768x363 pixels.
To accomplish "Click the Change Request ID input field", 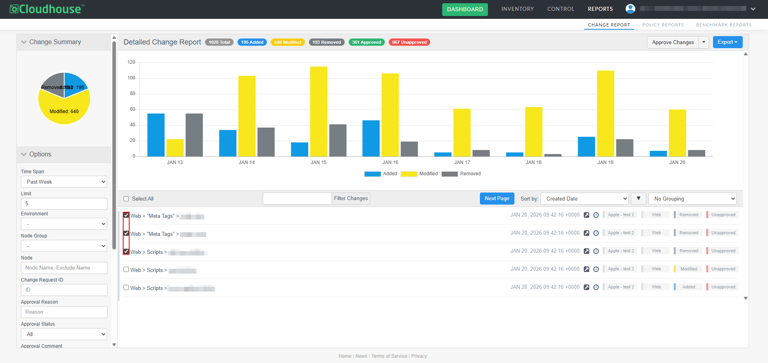I will tap(64, 290).
